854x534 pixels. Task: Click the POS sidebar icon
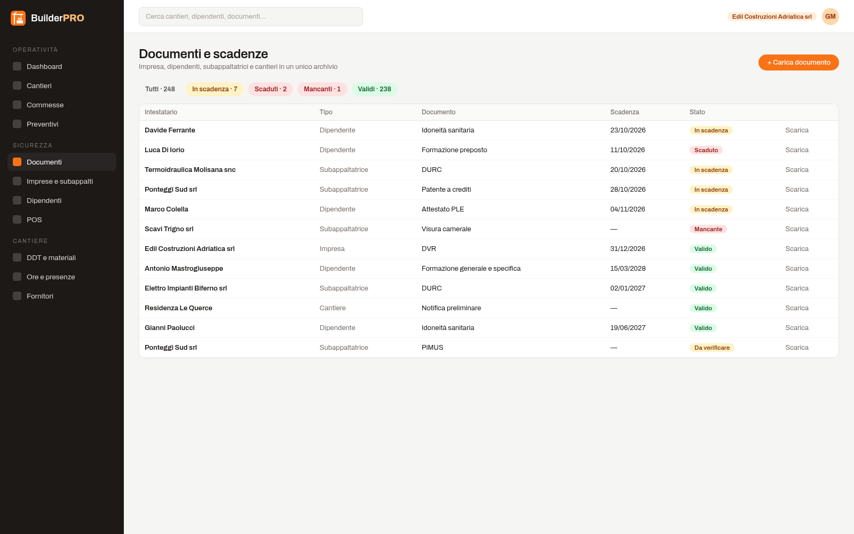17,219
